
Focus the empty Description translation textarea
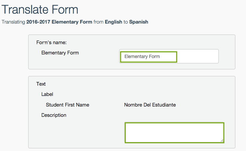pyautogui.click(x=174, y=132)
